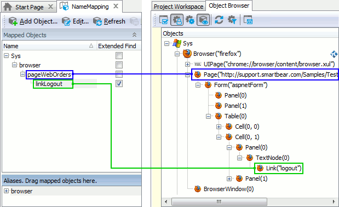
Task: Toggle the cube-with-eye visibility icon
Action: tap(203, 20)
